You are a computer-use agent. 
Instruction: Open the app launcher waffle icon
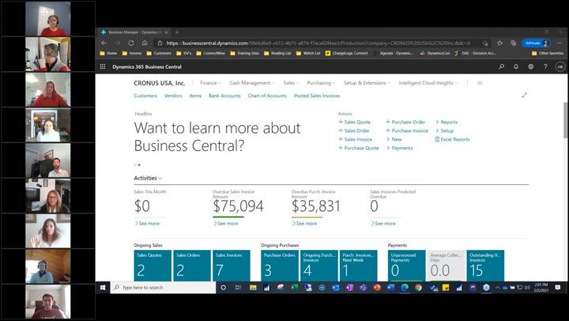(103, 67)
